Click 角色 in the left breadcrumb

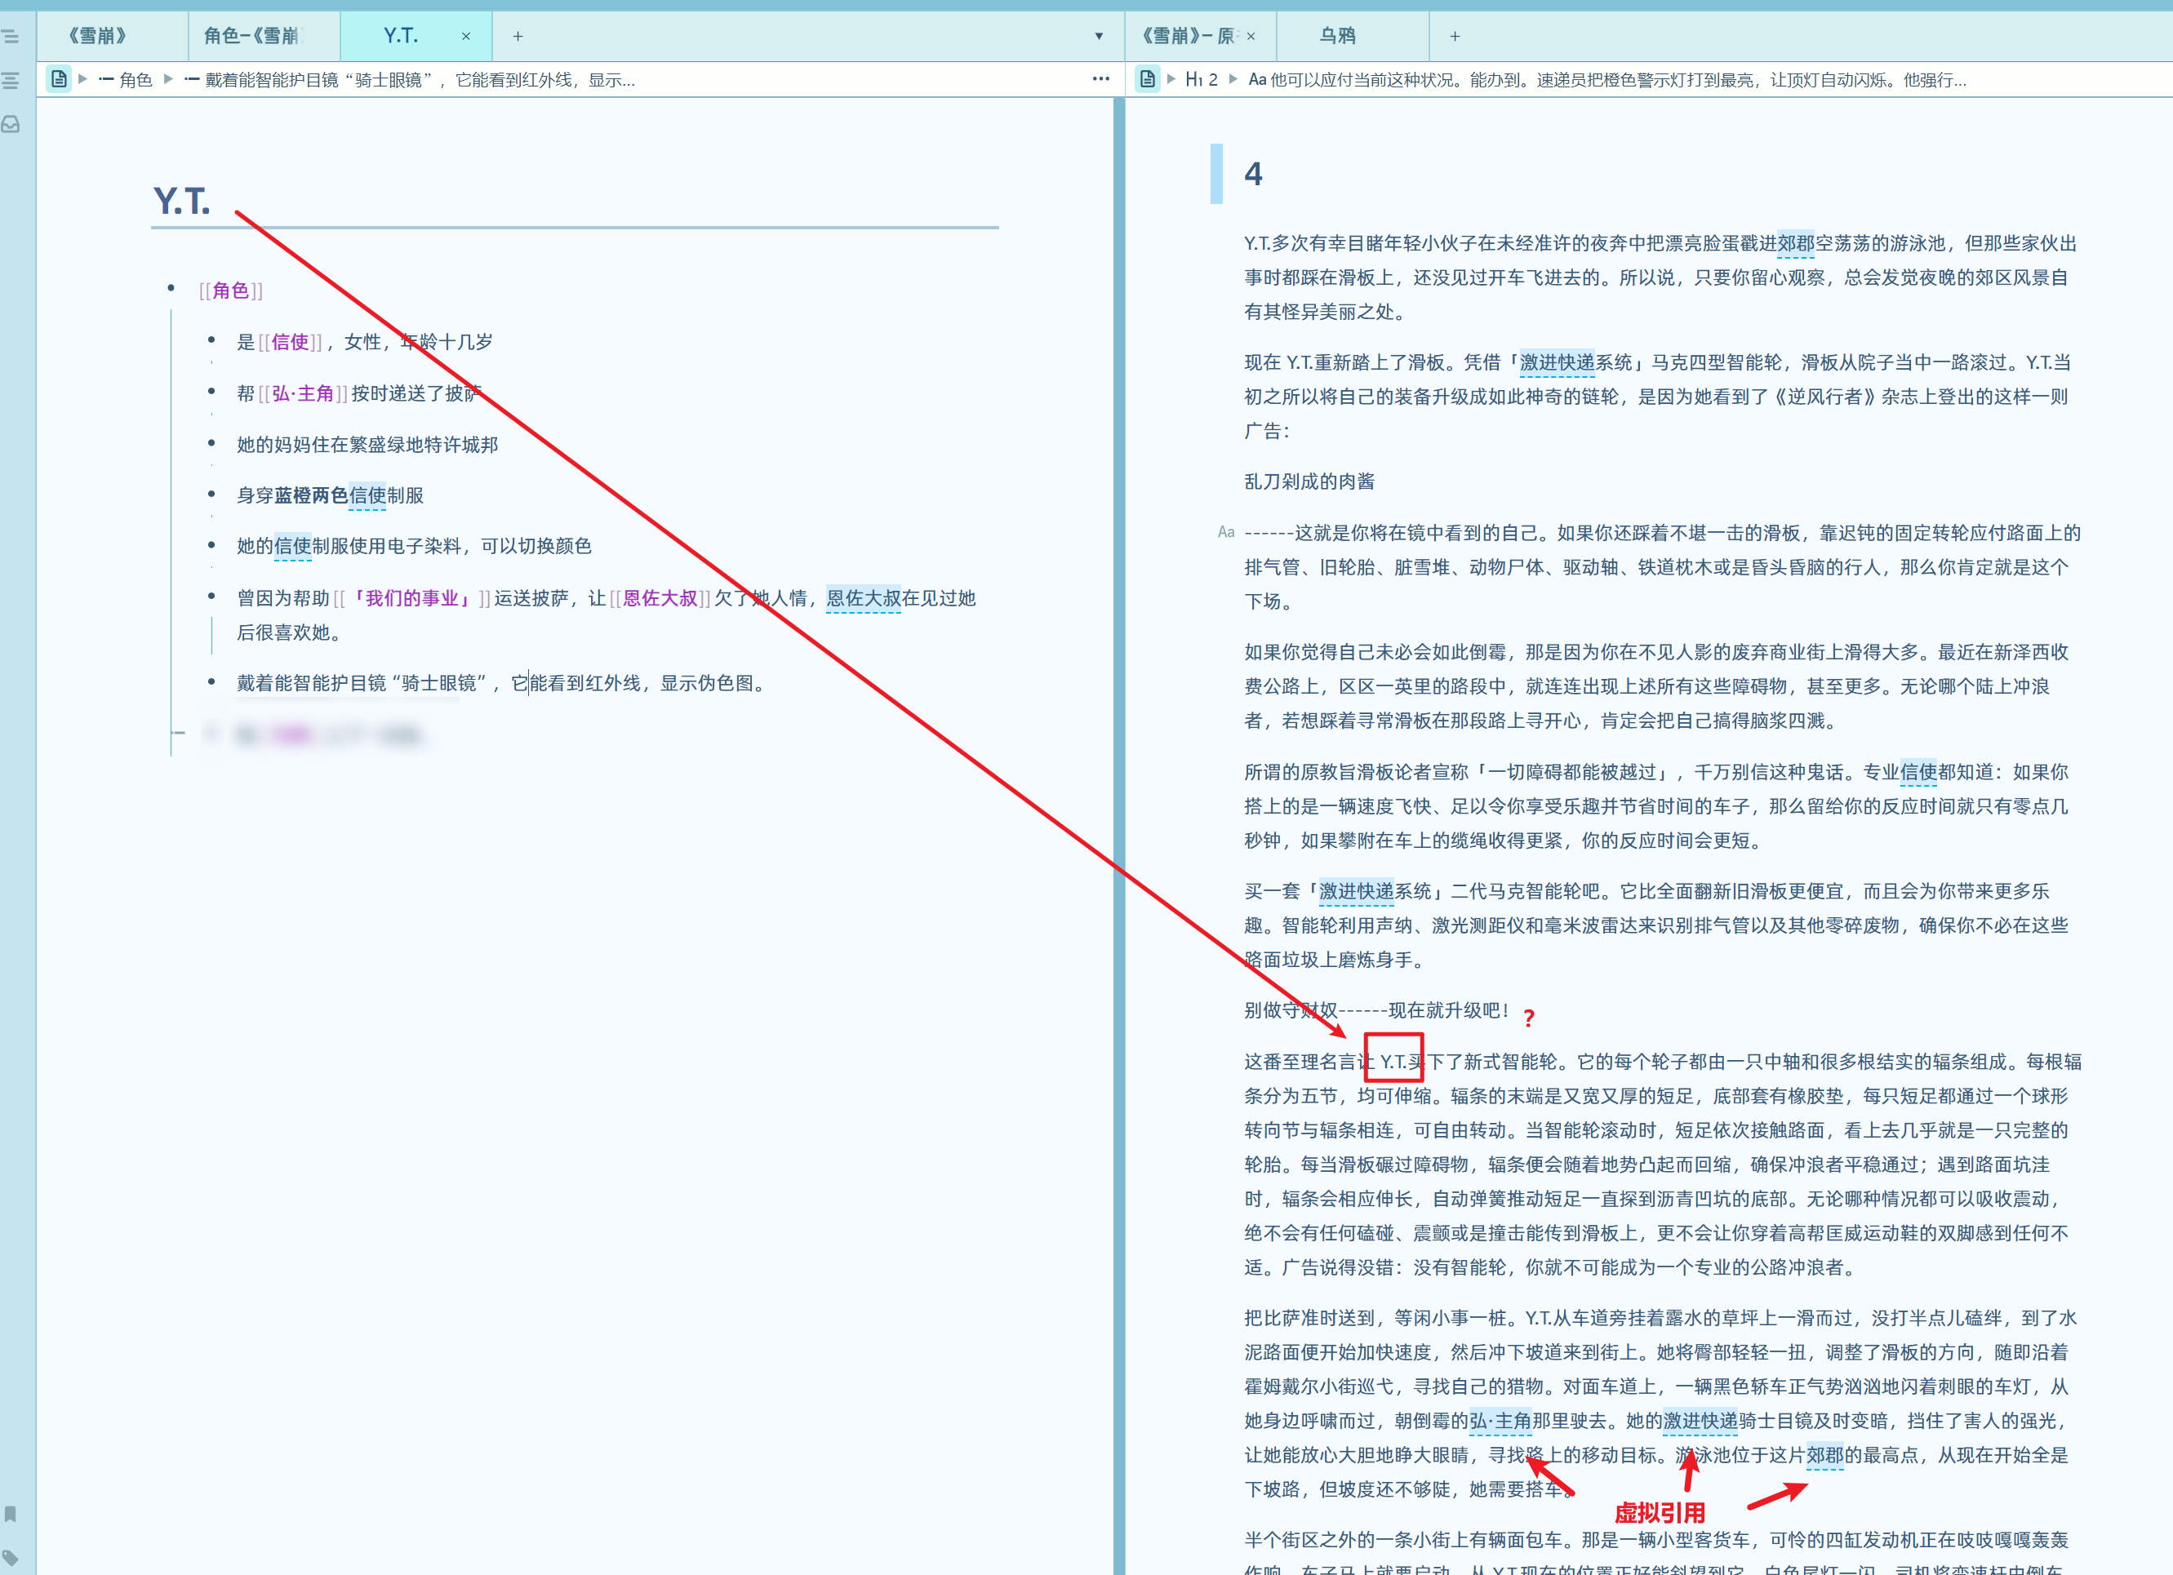135,79
